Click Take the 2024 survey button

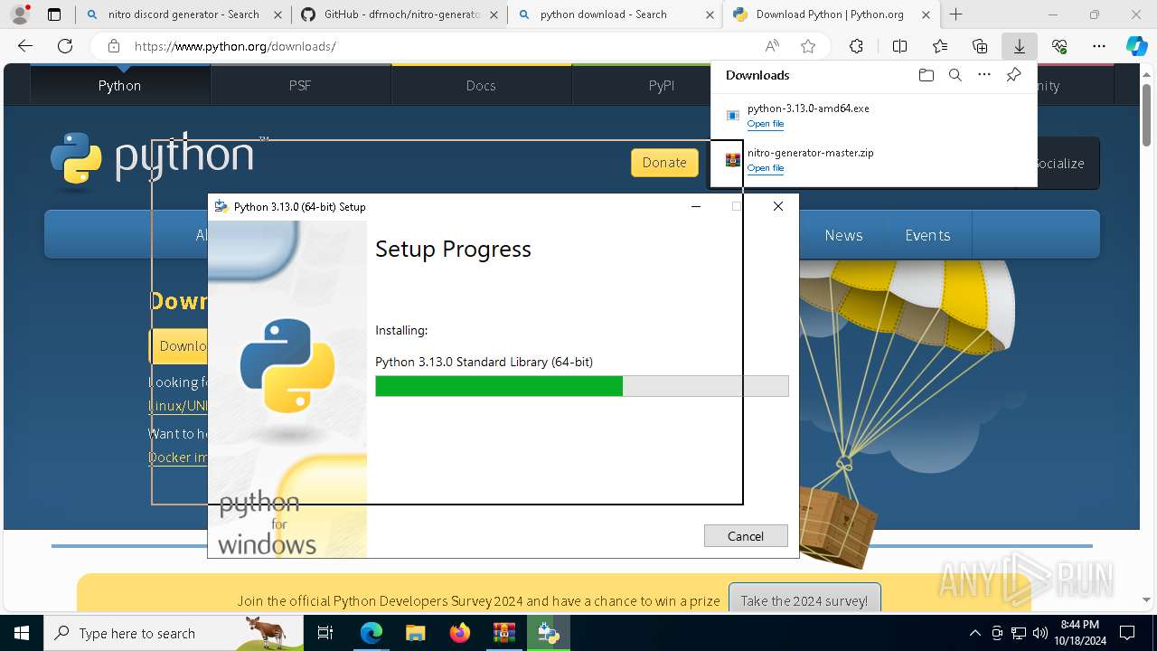804,600
